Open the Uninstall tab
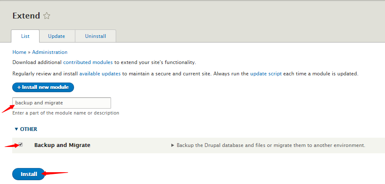385x184 pixels. coord(96,36)
